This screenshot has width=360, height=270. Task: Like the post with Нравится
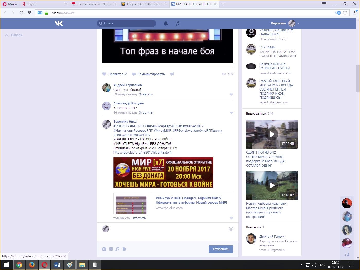point(114,74)
